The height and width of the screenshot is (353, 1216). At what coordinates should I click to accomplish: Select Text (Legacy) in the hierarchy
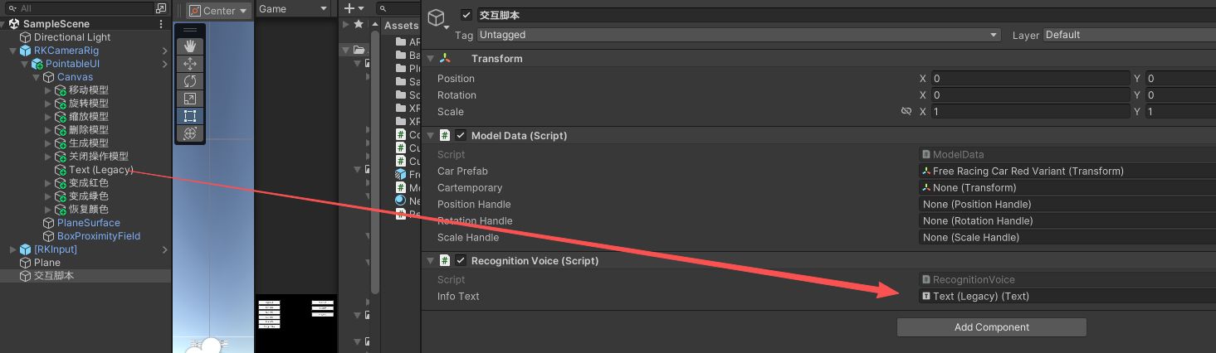tap(100, 170)
